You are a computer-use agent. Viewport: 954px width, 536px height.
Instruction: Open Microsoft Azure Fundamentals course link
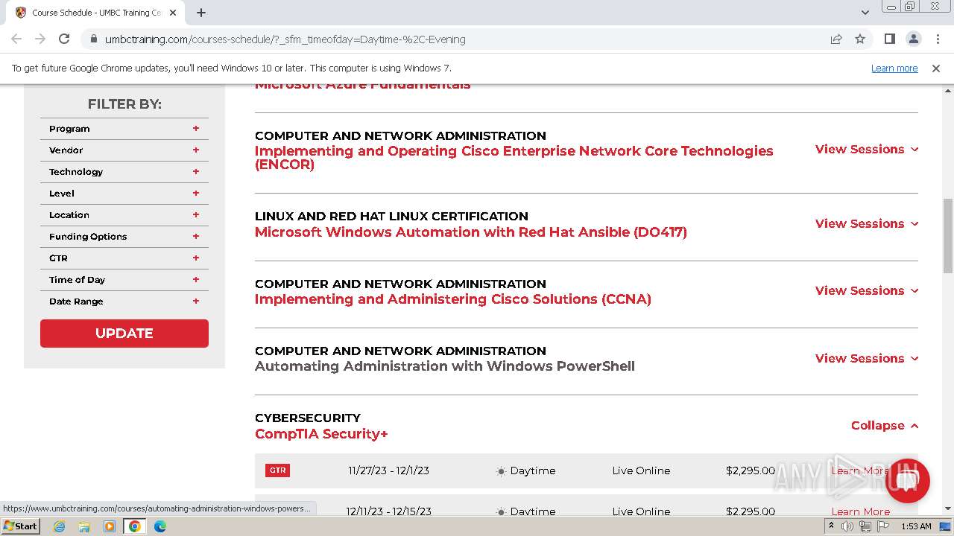pyautogui.click(x=362, y=85)
